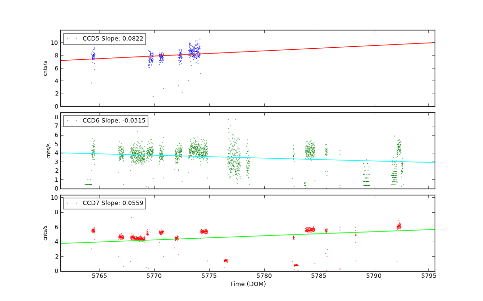Click the CCD6 Slope: -0.0315 legend
483x301 pixels.
pyautogui.click(x=105, y=121)
